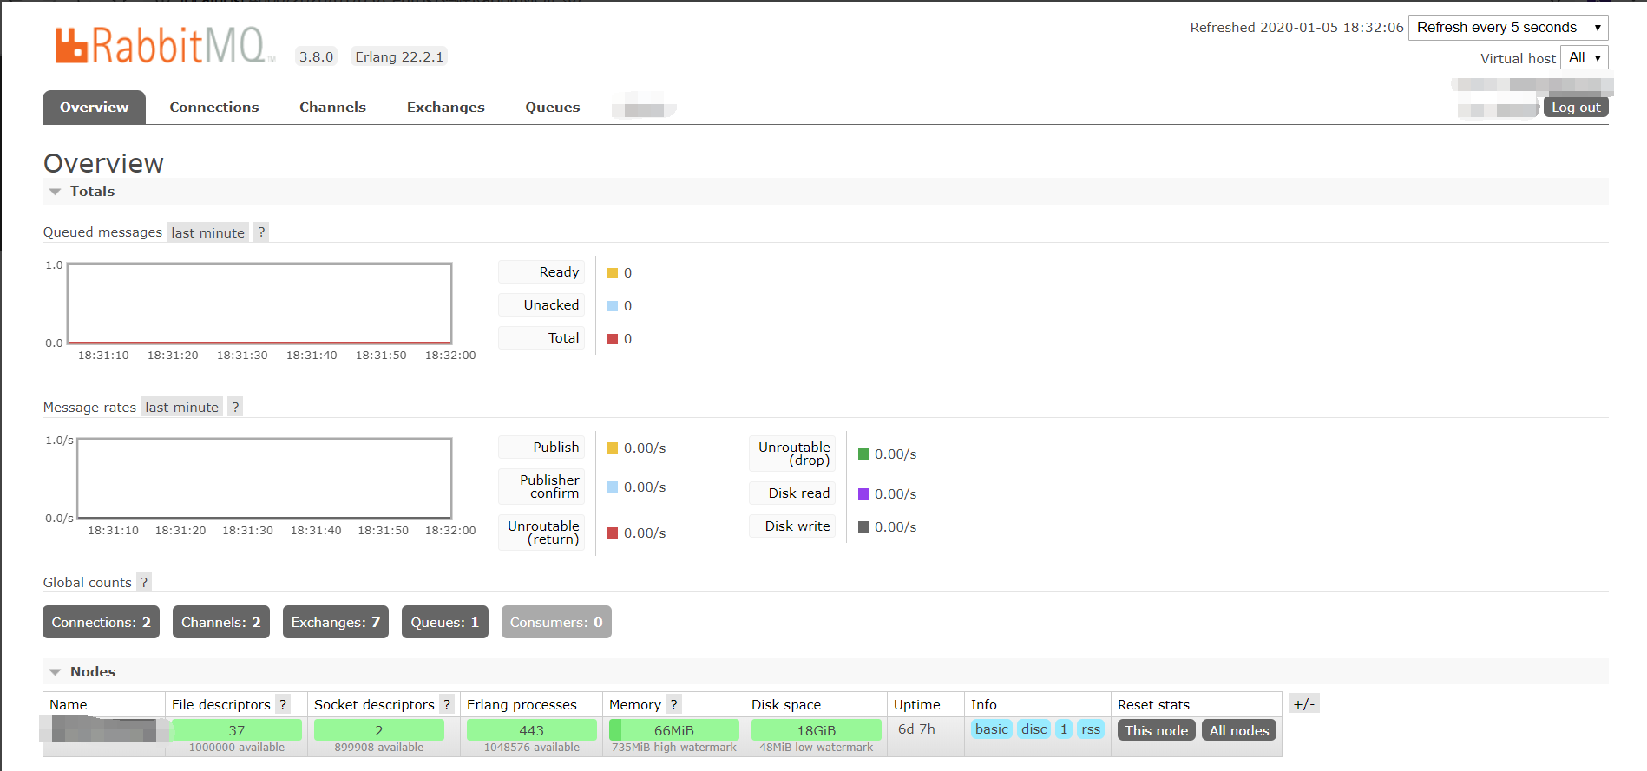Viewport: 1647px width, 771px height.
Task: Click the rss info tag
Action: pyautogui.click(x=1091, y=729)
